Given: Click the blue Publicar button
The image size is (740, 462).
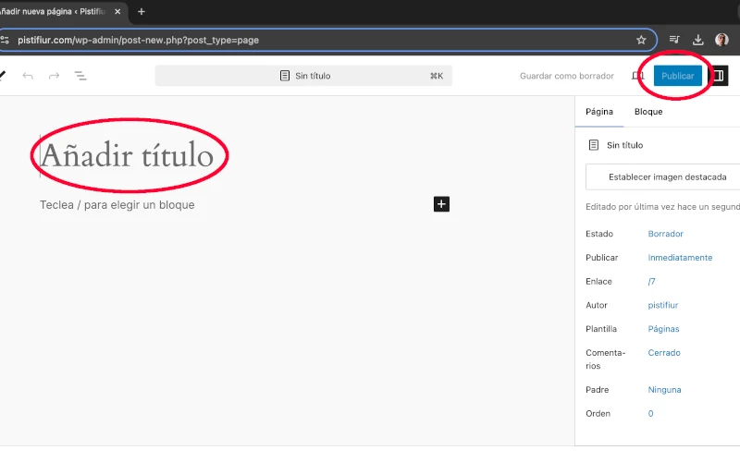Looking at the screenshot, I should 677,76.
